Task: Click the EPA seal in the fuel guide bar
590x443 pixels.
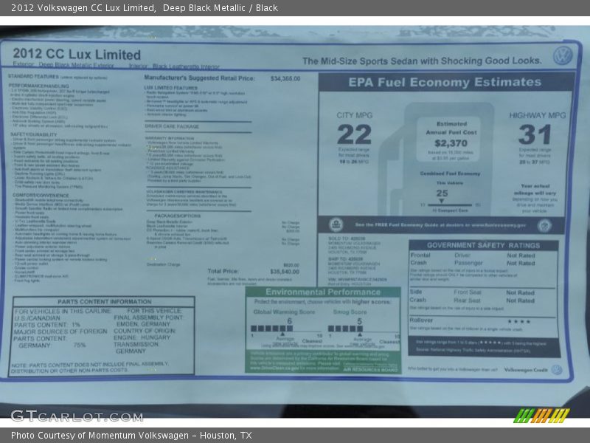Action: [336, 225]
